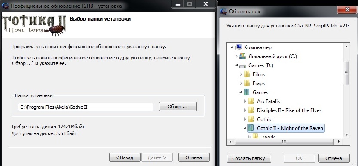Select the Arx Fatalis folder label
The image size is (358, 166).
point(268,101)
